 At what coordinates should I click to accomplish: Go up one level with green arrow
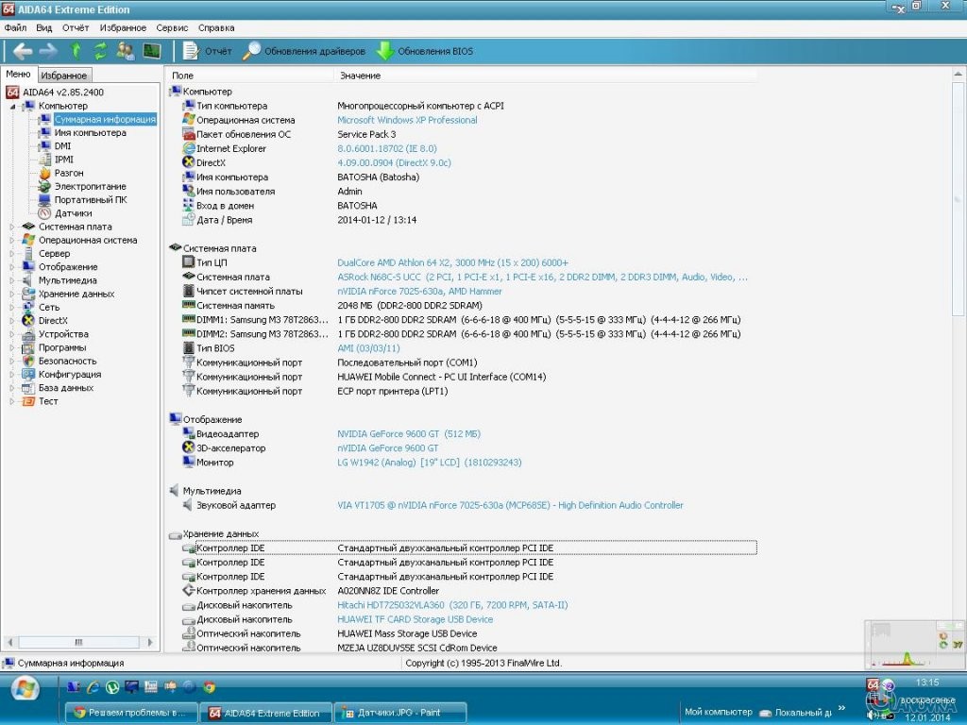click(76, 51)
